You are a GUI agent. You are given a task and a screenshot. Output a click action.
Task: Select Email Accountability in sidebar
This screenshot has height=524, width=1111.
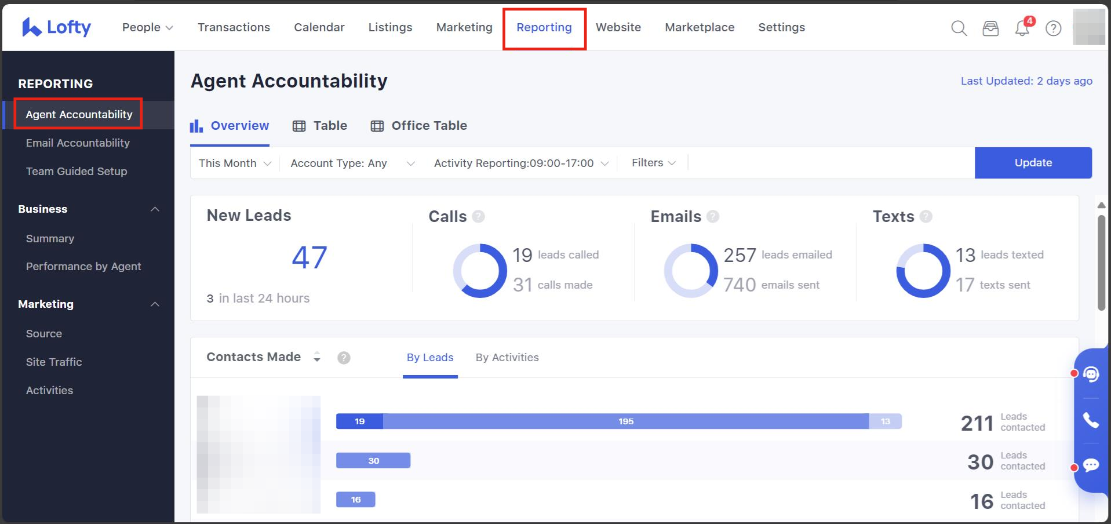coord(78,143)
